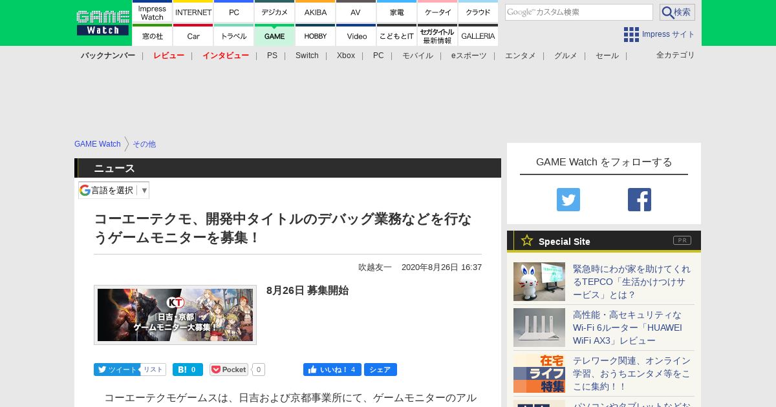This screenshot has height=407, width=776.
Task: Click the Twitter リスト button
Action: click(x=153, y=370)
